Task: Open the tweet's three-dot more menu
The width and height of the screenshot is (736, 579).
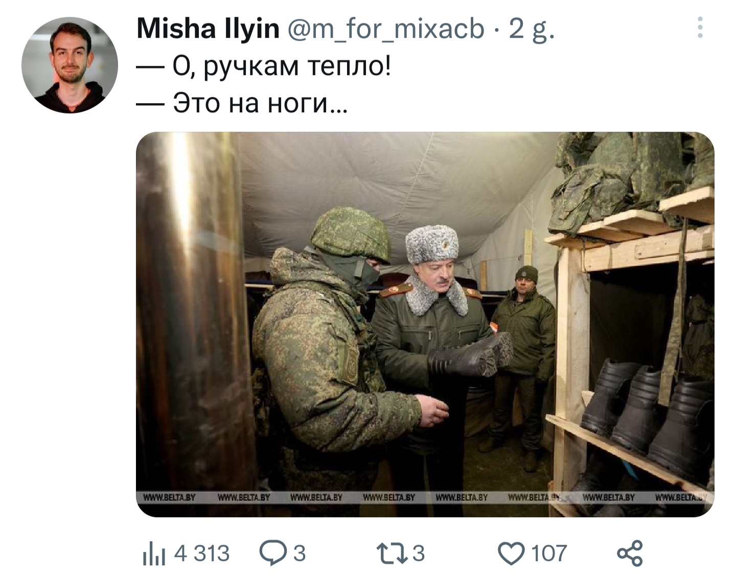Action: [700, 28]
